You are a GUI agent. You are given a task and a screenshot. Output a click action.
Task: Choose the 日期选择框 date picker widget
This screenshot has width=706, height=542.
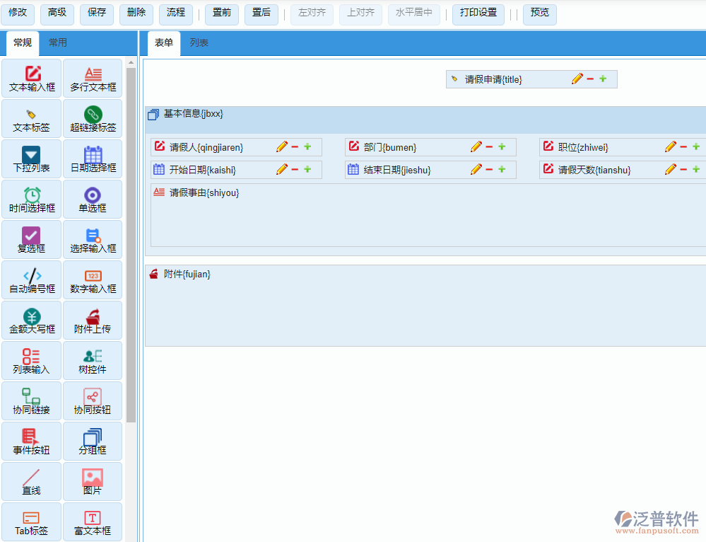(93, 159)
